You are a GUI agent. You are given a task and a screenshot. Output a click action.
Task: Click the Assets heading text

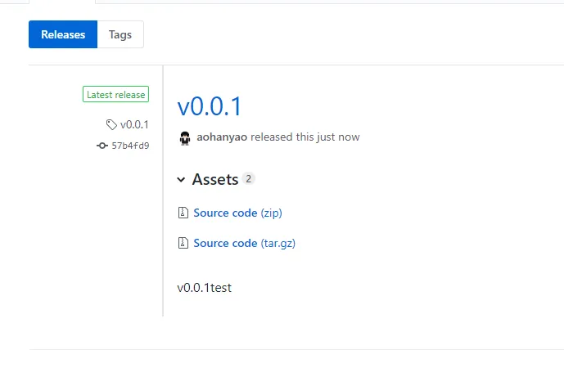tap(215, 179)
